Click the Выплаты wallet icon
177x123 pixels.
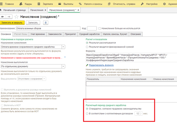(x=59, y=4)
